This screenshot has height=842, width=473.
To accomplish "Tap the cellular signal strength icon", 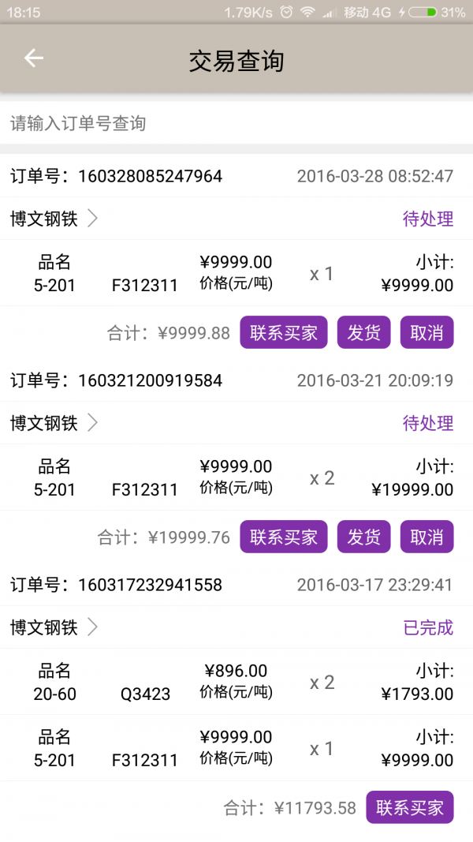I will click(330, 13).
